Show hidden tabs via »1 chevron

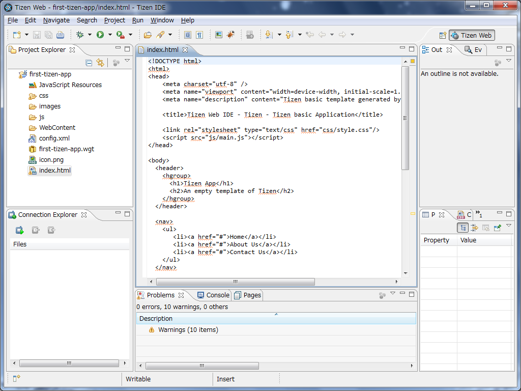click(x=479, y=213)
